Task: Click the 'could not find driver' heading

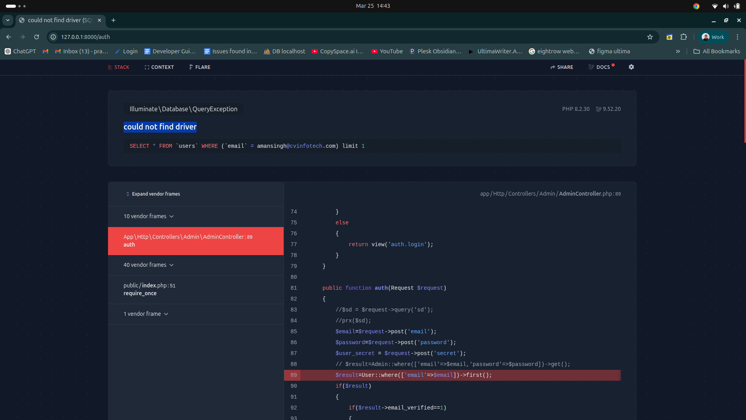Action: tap(160, 127)
